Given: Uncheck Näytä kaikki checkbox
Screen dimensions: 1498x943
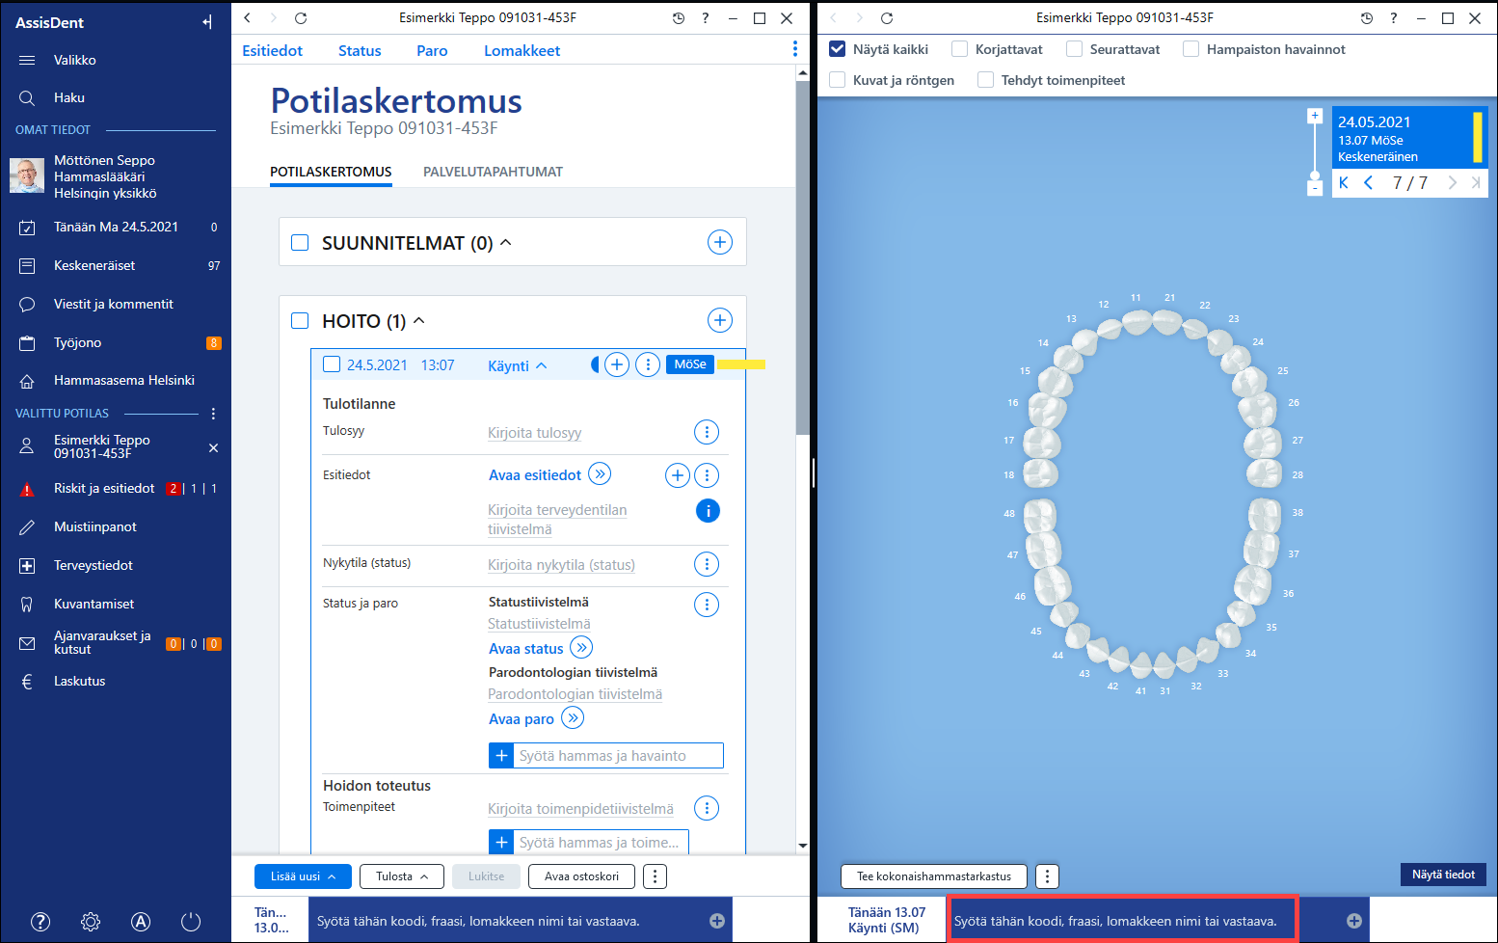Looking at the screenshot, I should pyautogui.click(x=837, y=49).
